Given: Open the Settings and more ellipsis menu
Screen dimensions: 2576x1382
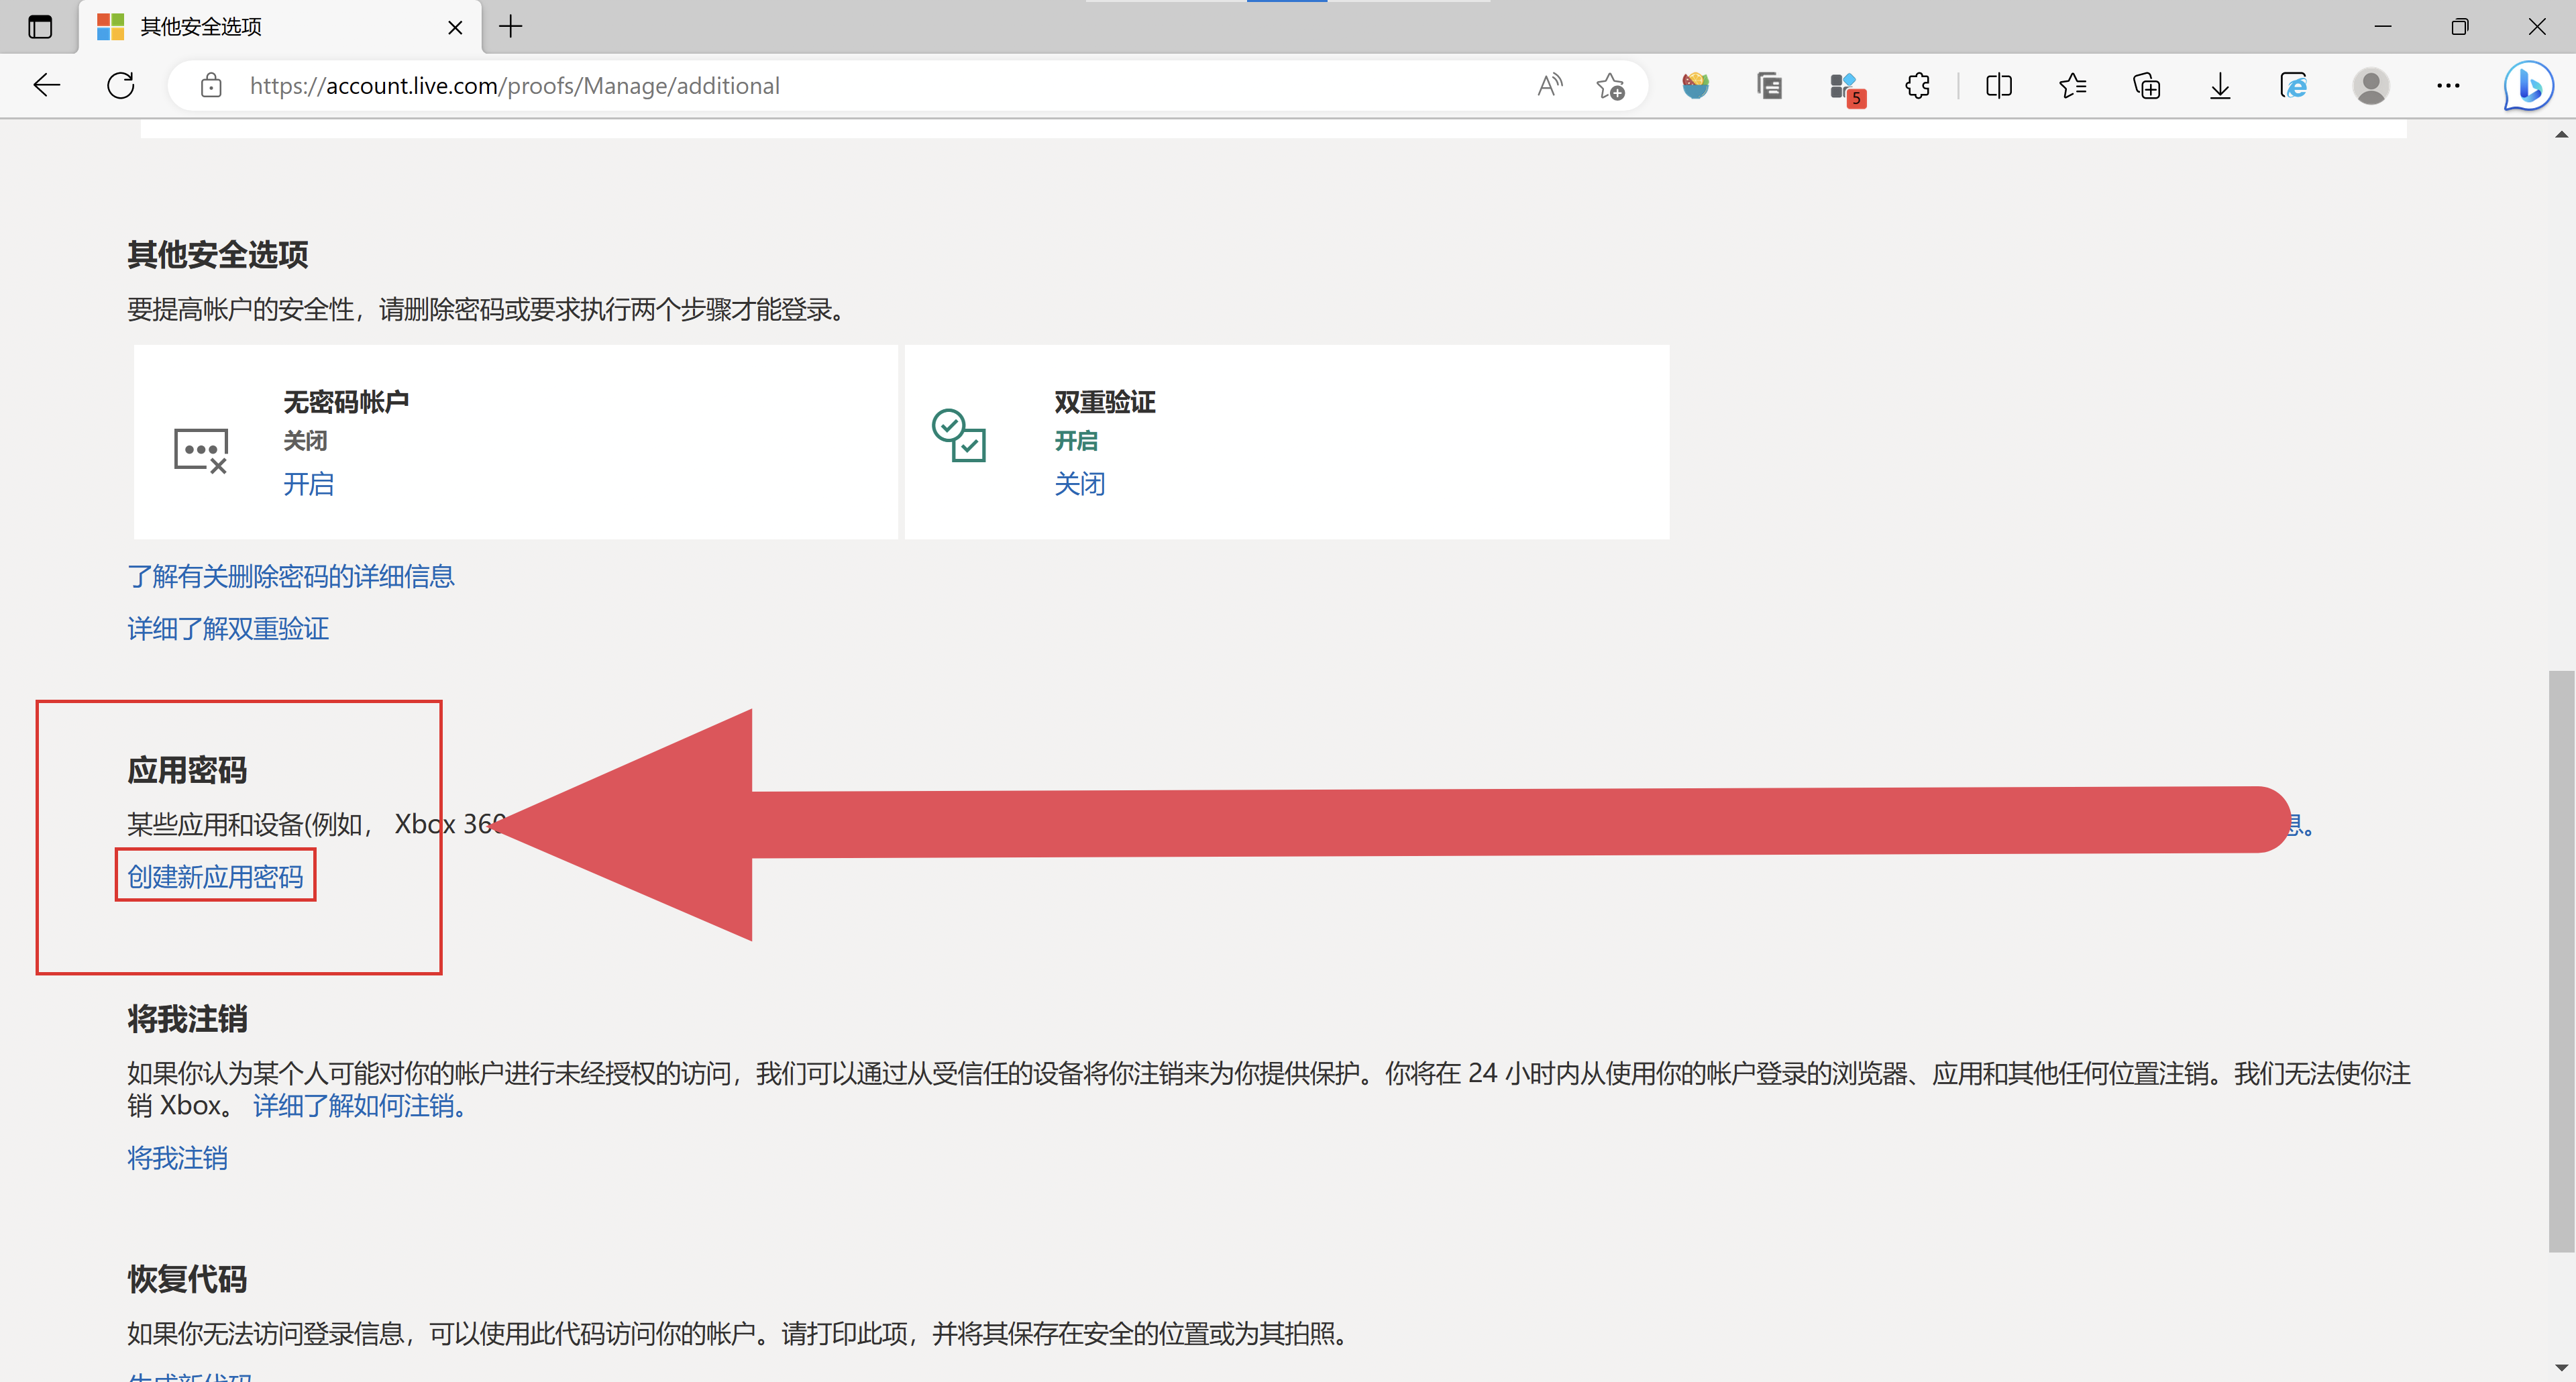Looking at the screenshot, I should 2448,86.
